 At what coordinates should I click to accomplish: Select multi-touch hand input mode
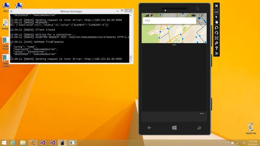(x=217, y=22)
